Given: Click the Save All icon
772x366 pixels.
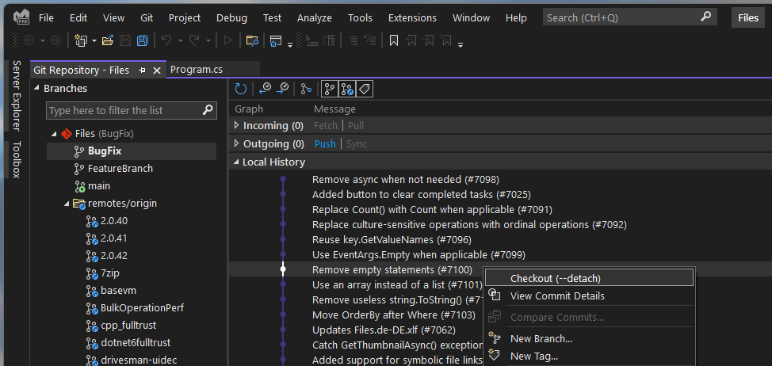Looking at the screenshot, I should click(143, 41).
